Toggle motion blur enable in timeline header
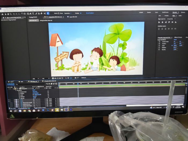188x141 pixels. (x=54, y=84)
